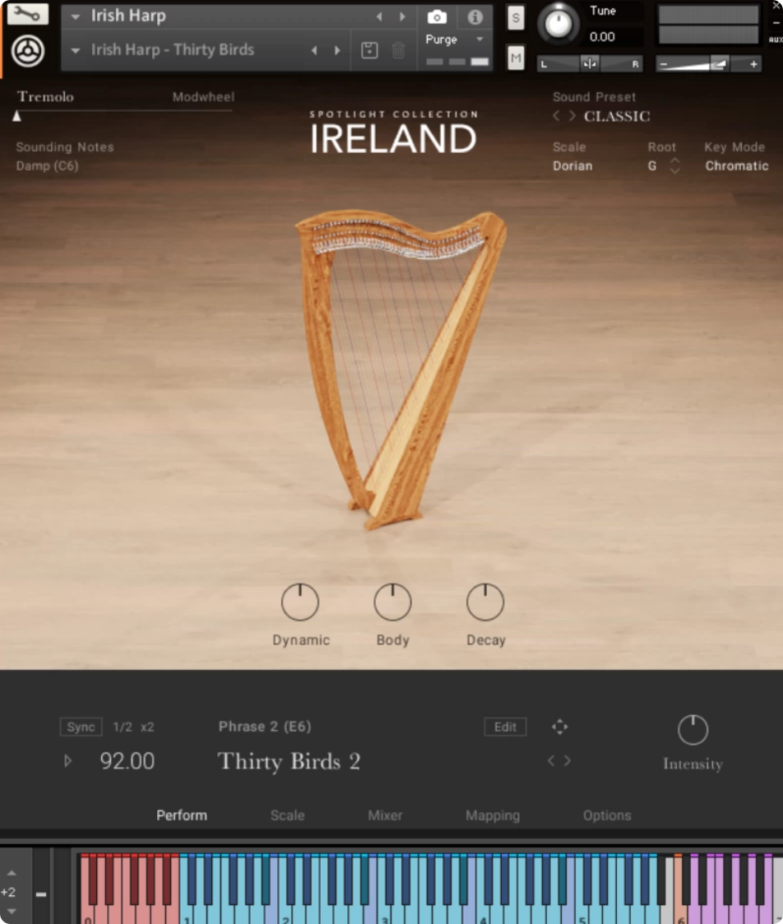Delete the snapshot with the trash icon
The width and height of the screenshot is (783, 924).
point(398,50)
